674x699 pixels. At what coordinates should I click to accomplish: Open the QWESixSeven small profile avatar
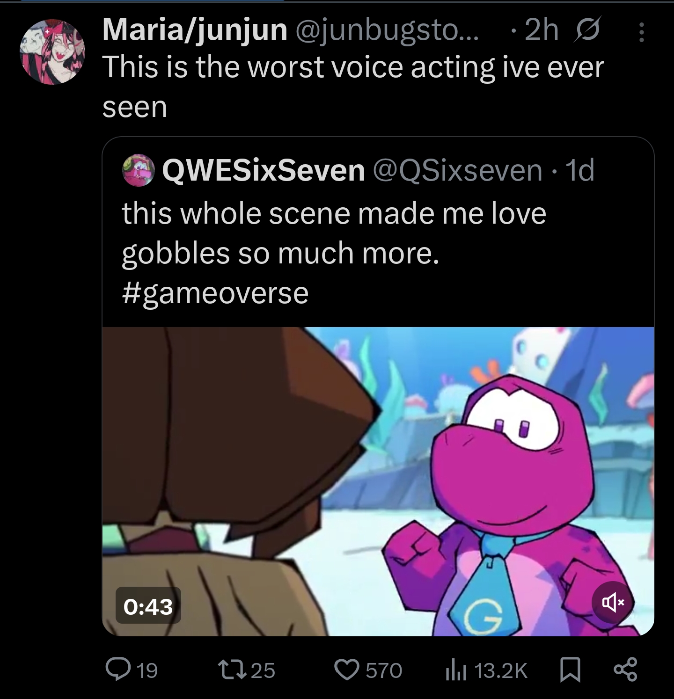tap(139, 170)
